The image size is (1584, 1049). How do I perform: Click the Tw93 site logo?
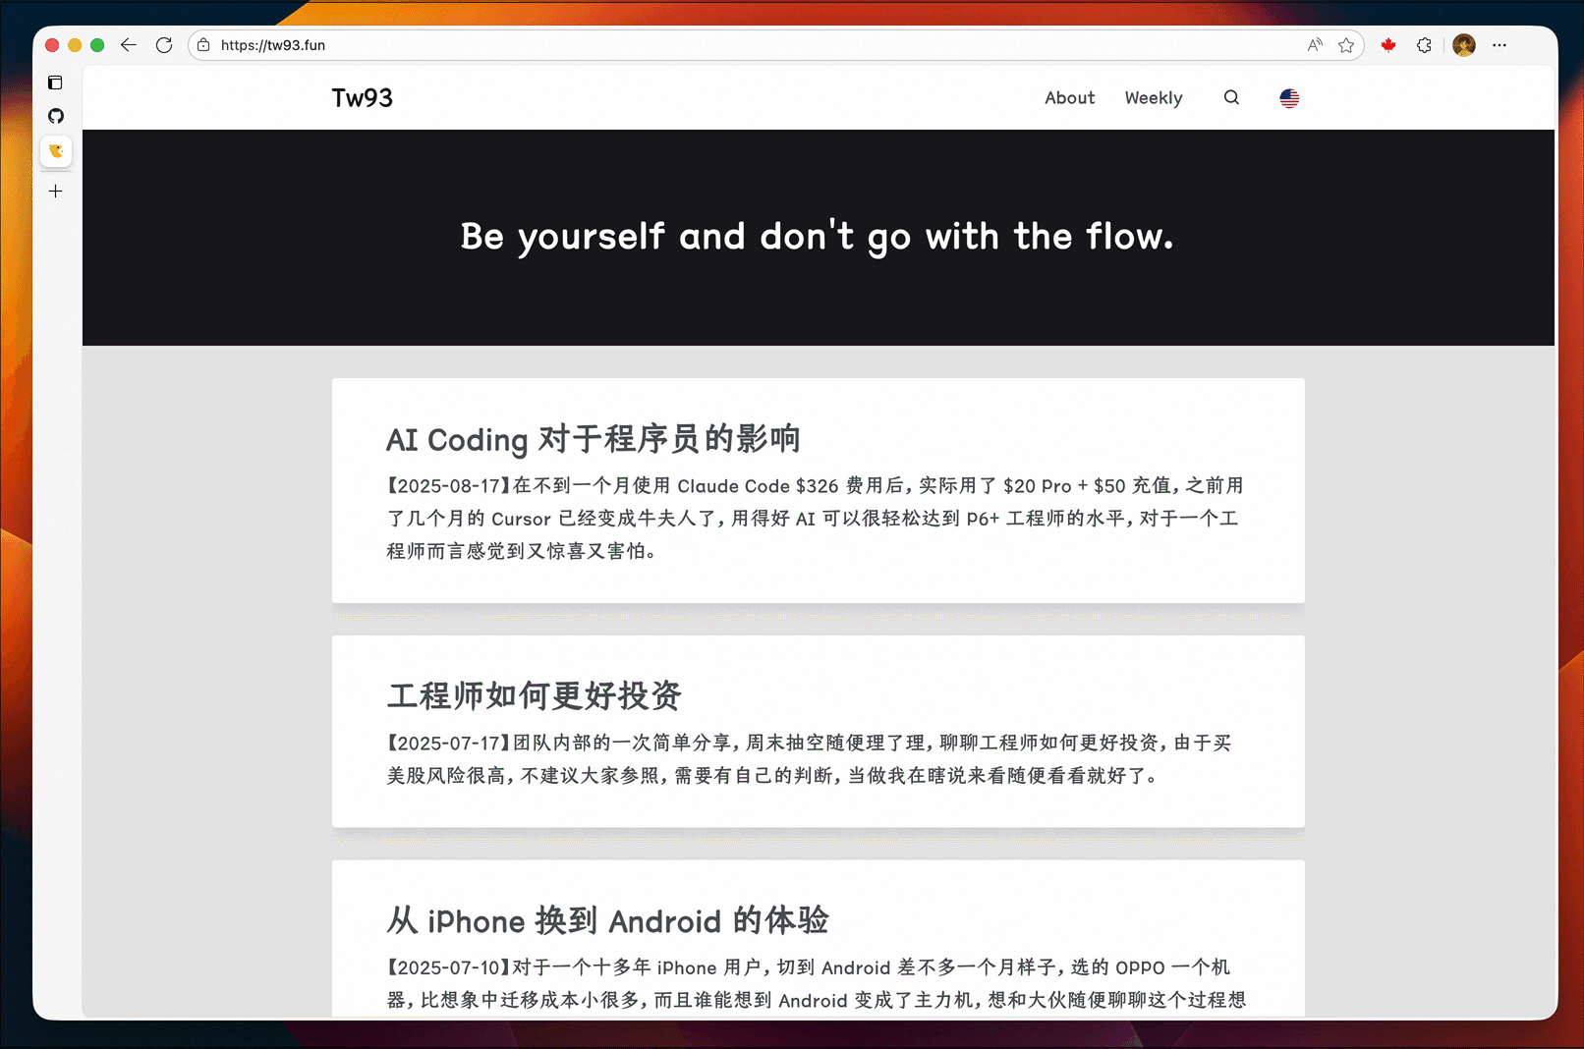362,98
